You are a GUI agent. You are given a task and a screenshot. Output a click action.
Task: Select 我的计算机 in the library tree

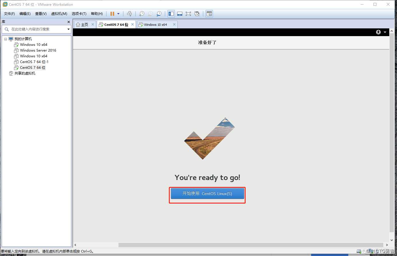[23, 39]
